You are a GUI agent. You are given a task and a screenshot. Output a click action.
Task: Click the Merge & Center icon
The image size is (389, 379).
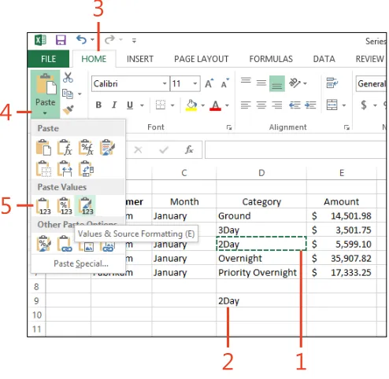point(332,105)
